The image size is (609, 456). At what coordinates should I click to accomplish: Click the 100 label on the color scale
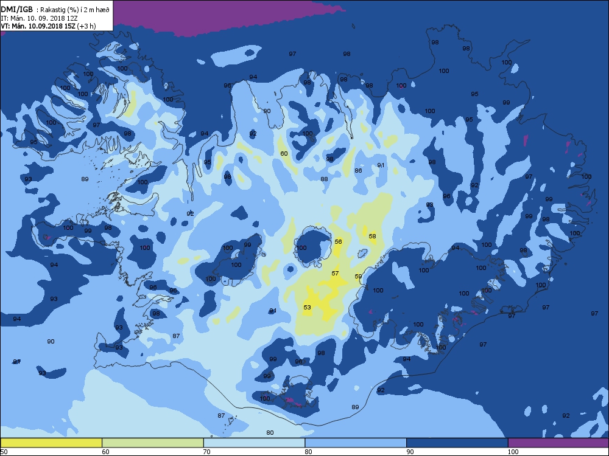(513, 452)
